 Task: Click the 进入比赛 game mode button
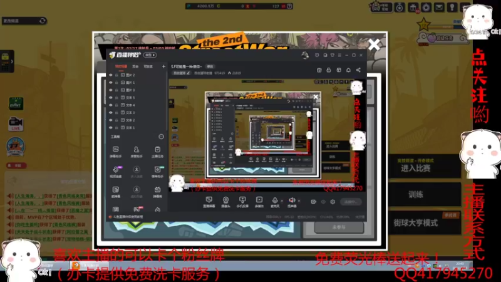point(425,166)
